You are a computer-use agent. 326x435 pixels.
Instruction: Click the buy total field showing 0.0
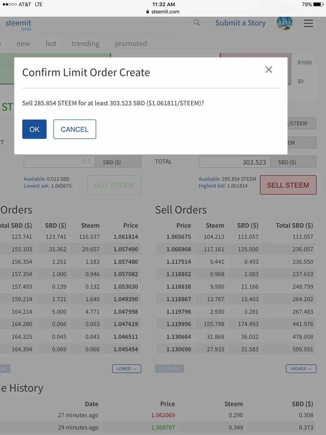coord(59,162)
